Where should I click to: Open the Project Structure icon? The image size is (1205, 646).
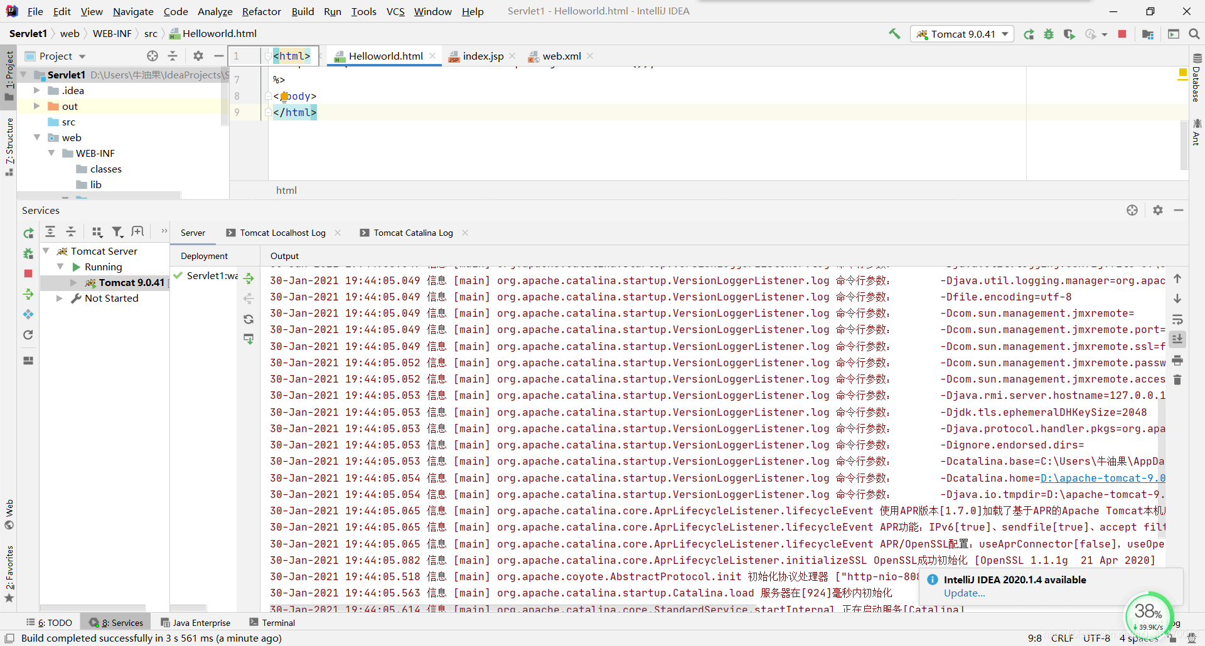[1148, 34]
